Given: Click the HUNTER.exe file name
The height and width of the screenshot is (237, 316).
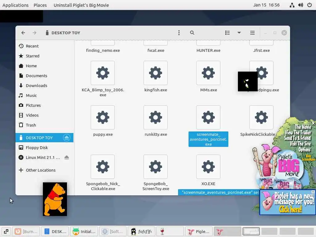Looking at the screenshot, I should coord(208,50).
